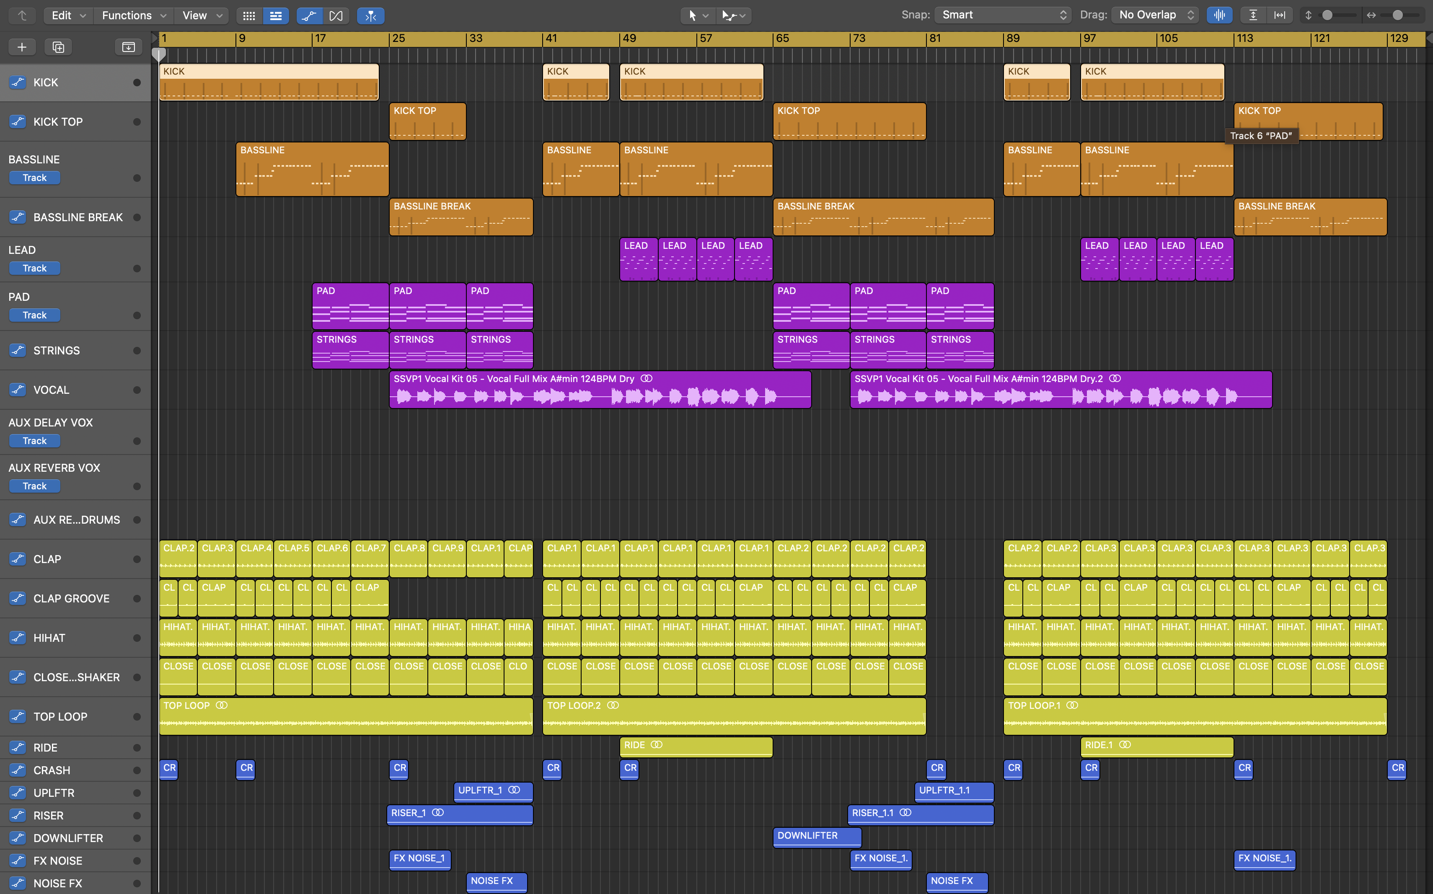The width and height of the screenshot is (1433, 894).
Task: Click the horizontal auto zoom button
Action: (x=1279, y=16)
